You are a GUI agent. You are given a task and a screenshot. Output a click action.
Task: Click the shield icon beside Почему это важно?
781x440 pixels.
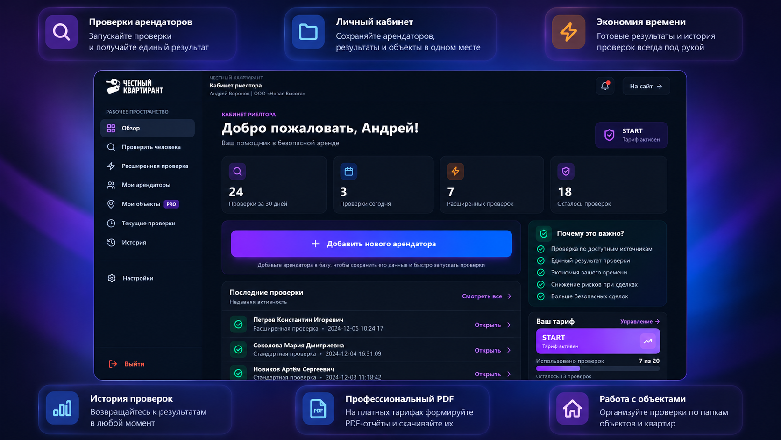543,233
